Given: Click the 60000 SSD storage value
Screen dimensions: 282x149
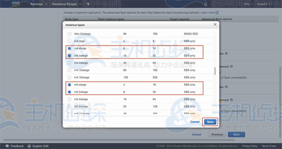Looking at the screenshot, I should click(191, 34).
